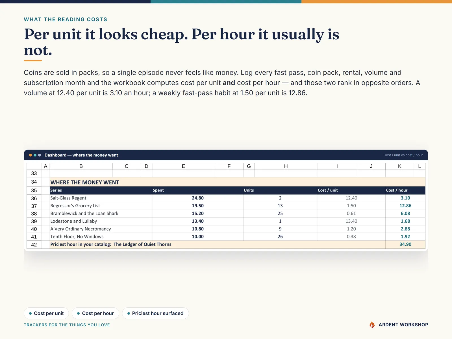Select row 39 header
Image resolution: width=452 pixels, height=339 pixels.
[x=34, y=221]
